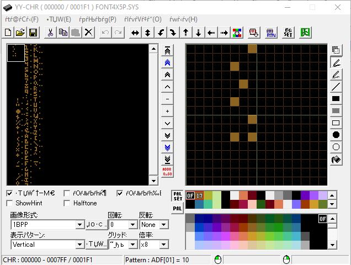Select the straight Line drawing tool
Viewport: 351px width, 265px height.
click(336, 87)
